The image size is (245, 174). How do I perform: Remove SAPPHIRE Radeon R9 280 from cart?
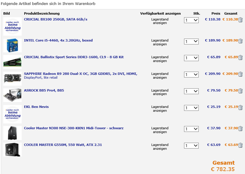(241, 74)
